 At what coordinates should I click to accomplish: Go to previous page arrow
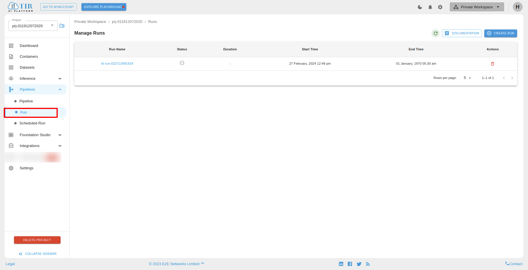coord(504,78)
